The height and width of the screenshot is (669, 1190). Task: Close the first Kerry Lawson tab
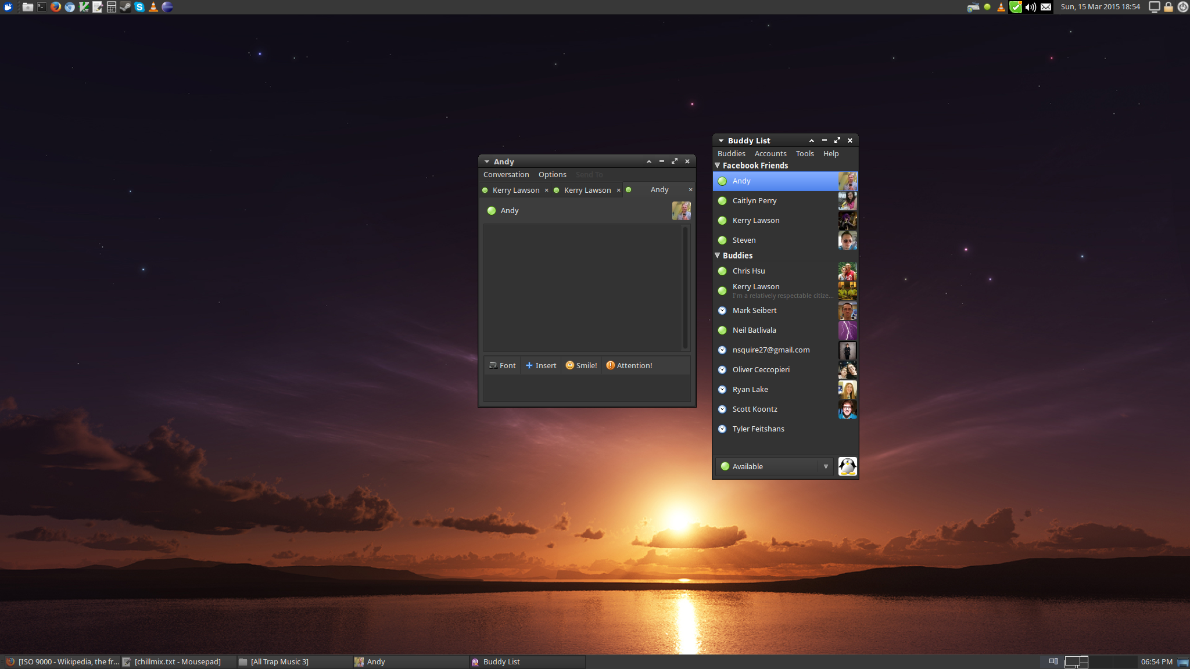pos(546,190)
